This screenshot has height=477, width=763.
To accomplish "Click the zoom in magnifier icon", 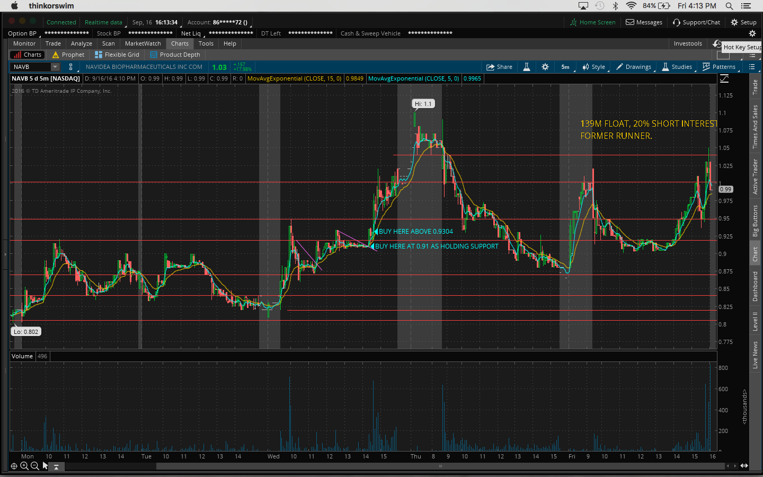I will pyautogui.click(x=24, y=466).
